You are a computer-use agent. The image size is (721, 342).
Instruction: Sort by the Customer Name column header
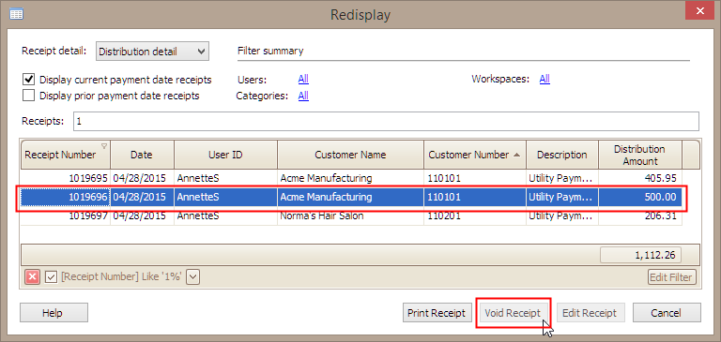click(350, 155)
